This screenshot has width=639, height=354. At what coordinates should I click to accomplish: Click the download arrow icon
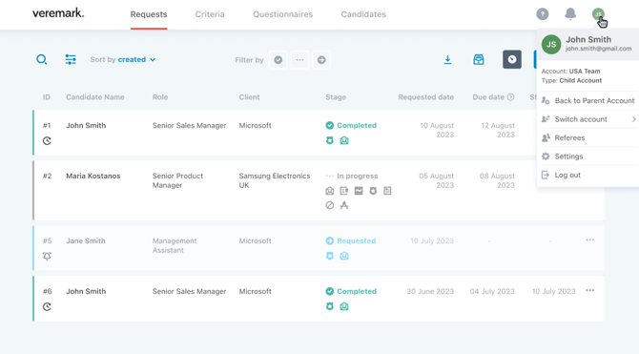[447, 59]
